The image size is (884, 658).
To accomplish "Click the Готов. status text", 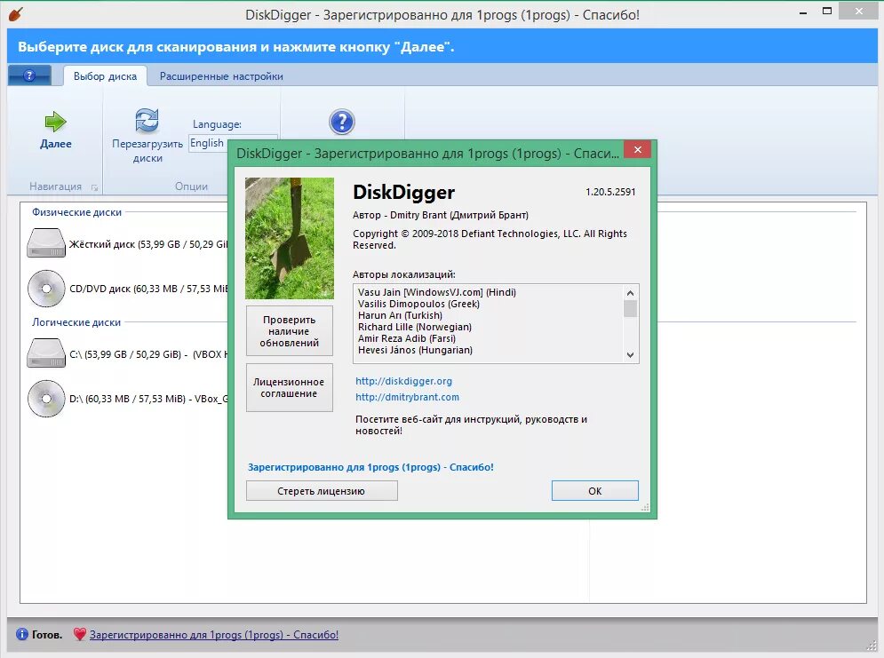I will point(47,634).
